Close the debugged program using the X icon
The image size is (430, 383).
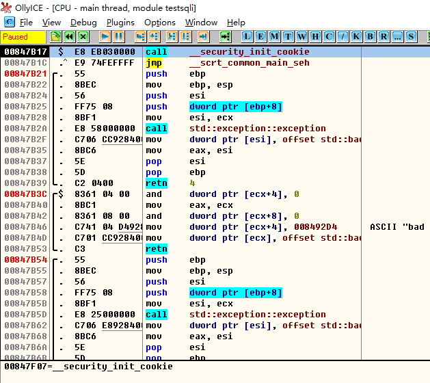[x=83, y=36]
